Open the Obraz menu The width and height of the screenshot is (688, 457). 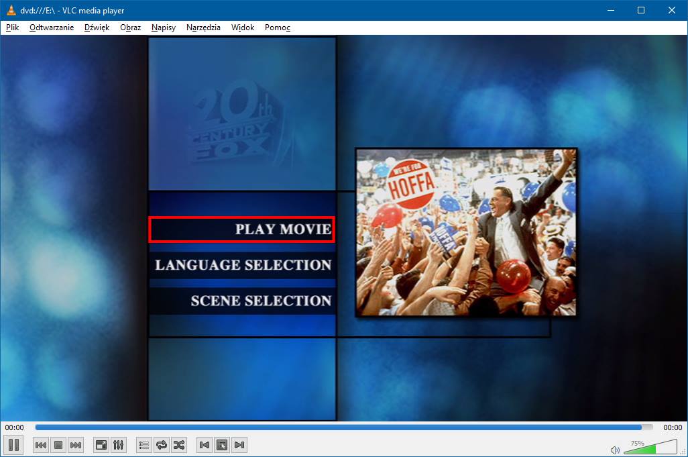click(x=130, y=28)
